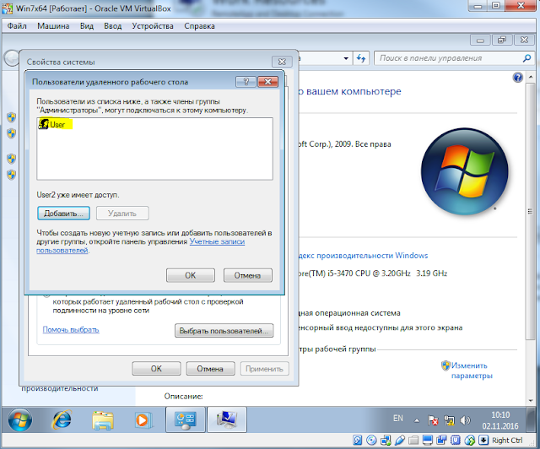The image size is (540, 449).
Task: Confirm with OK in Remote Desktop Users dialog
Action: (x=191, y=275)
